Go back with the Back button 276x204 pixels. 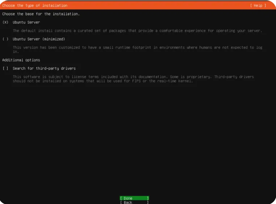tap(134, 202)
